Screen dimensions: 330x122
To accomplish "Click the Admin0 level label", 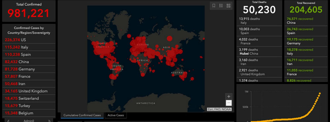I will [29, 121].
